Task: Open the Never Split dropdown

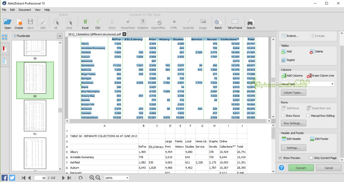Action: point(308,84)
